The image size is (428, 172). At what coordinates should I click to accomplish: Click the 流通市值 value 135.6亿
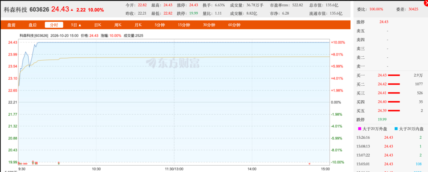coord(336,13)
